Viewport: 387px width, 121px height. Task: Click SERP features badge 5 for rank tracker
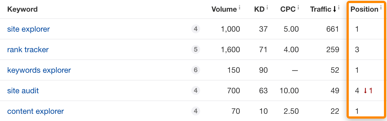pyautogui.click(x=195, y=50)
